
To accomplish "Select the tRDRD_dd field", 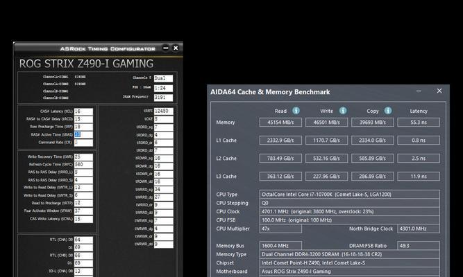I will [164, 150].
